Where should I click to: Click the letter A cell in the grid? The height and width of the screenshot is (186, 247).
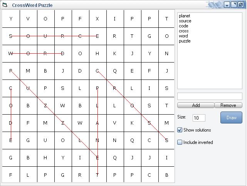click(x=97, y=123)
